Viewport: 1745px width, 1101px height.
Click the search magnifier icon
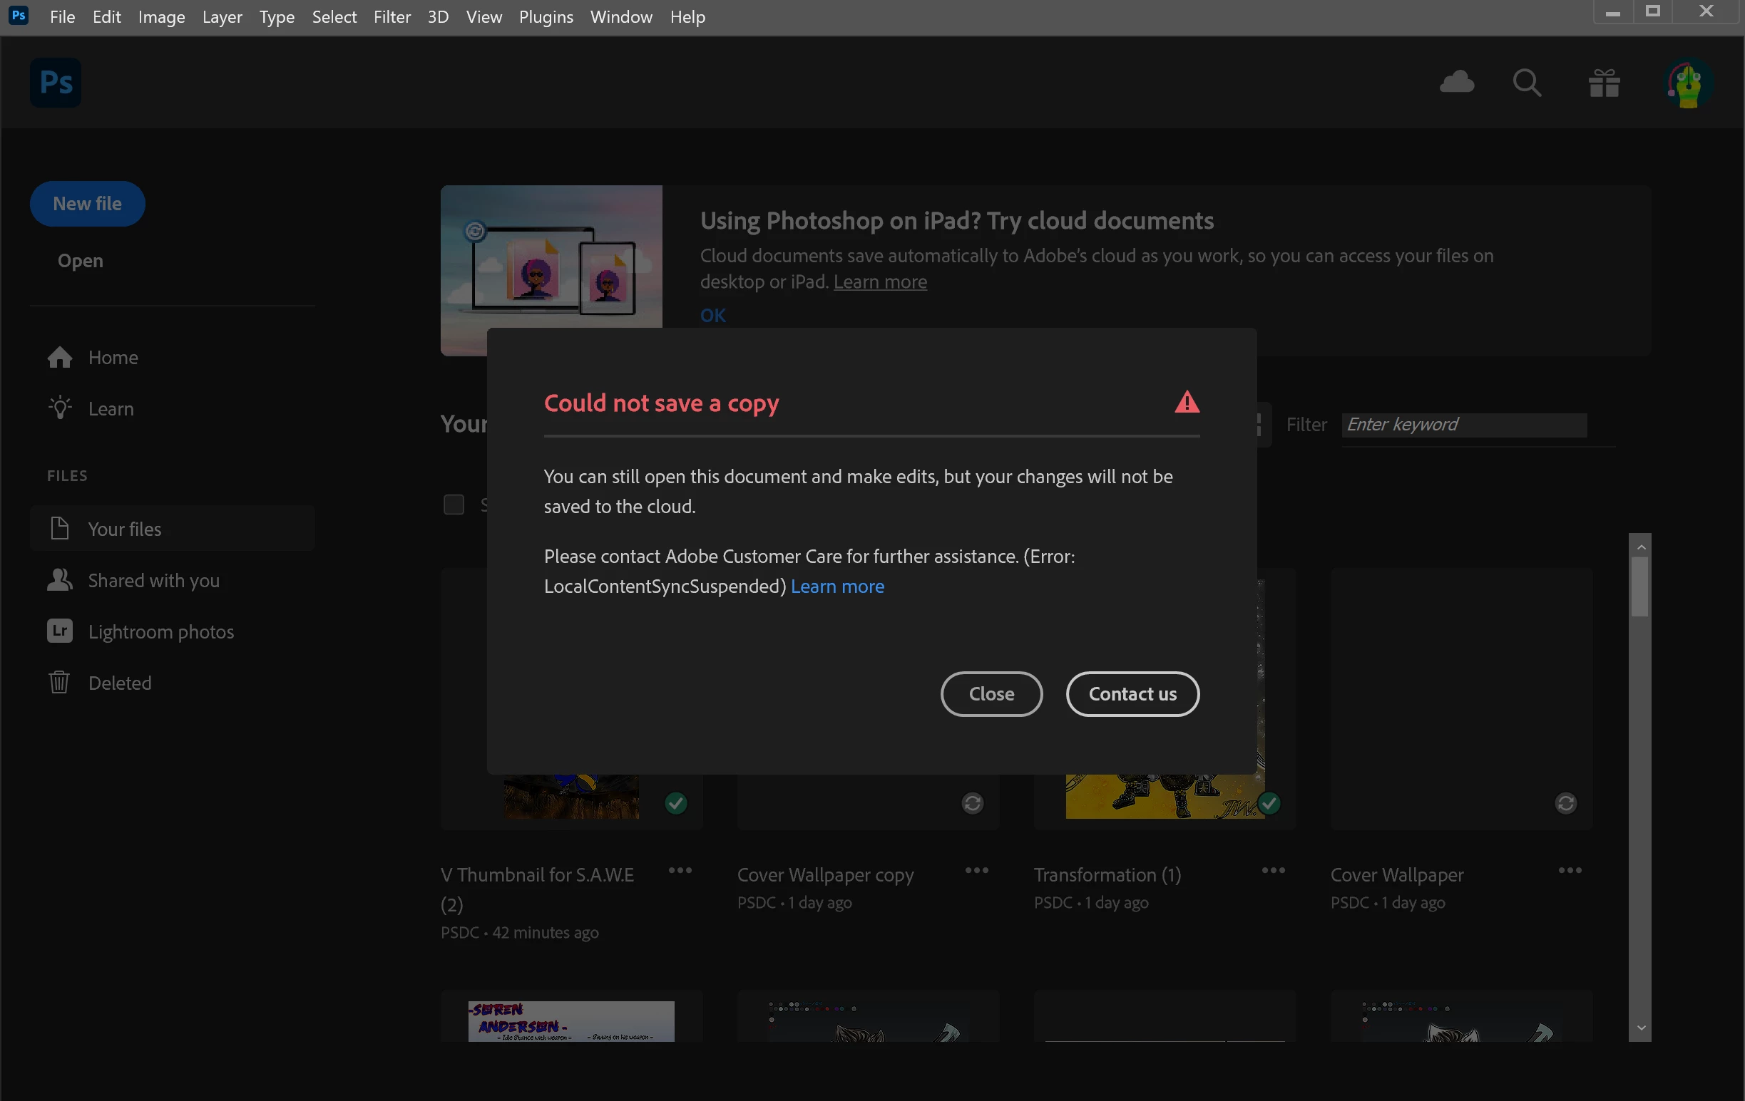coord(1527,83)
